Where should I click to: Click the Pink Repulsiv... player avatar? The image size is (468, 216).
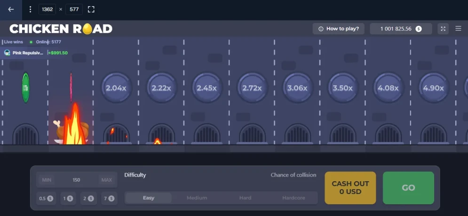pyautogui.click(x=7, y=53)
